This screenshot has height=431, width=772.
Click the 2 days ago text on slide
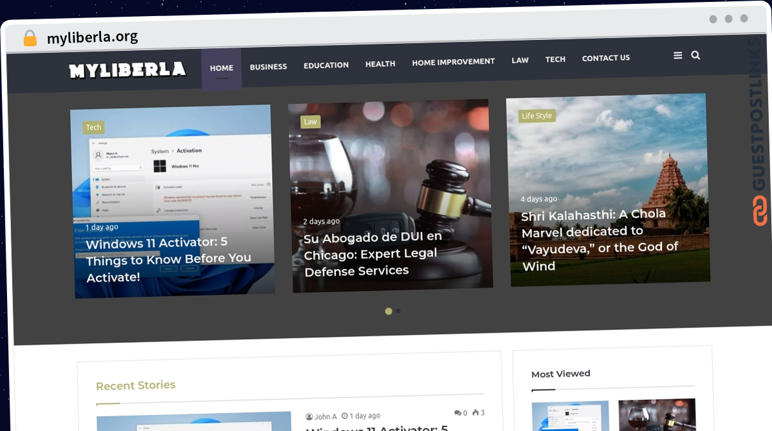(x=322, y=221)
